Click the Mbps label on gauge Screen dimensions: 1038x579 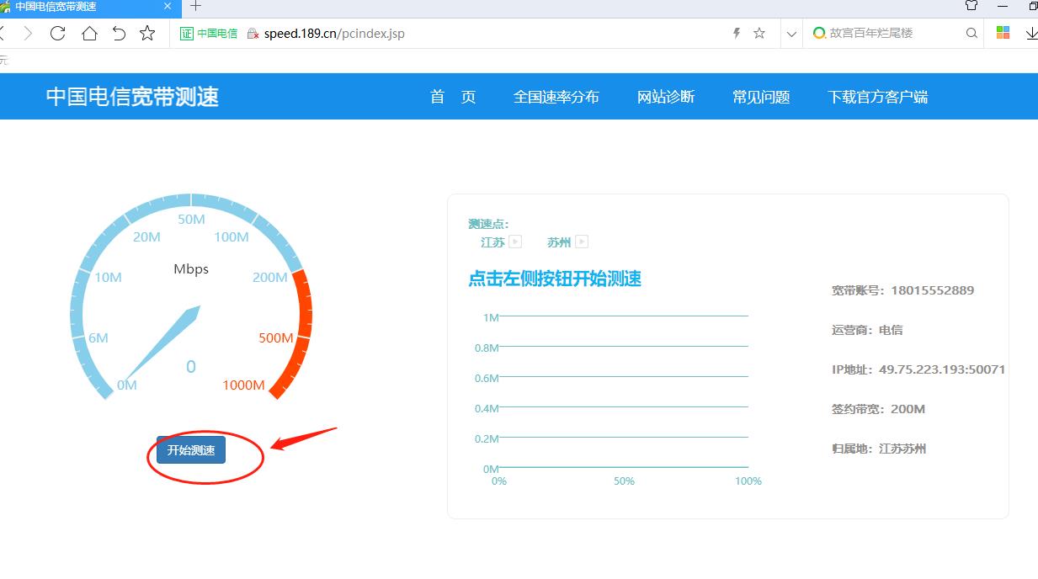(191, 269)
